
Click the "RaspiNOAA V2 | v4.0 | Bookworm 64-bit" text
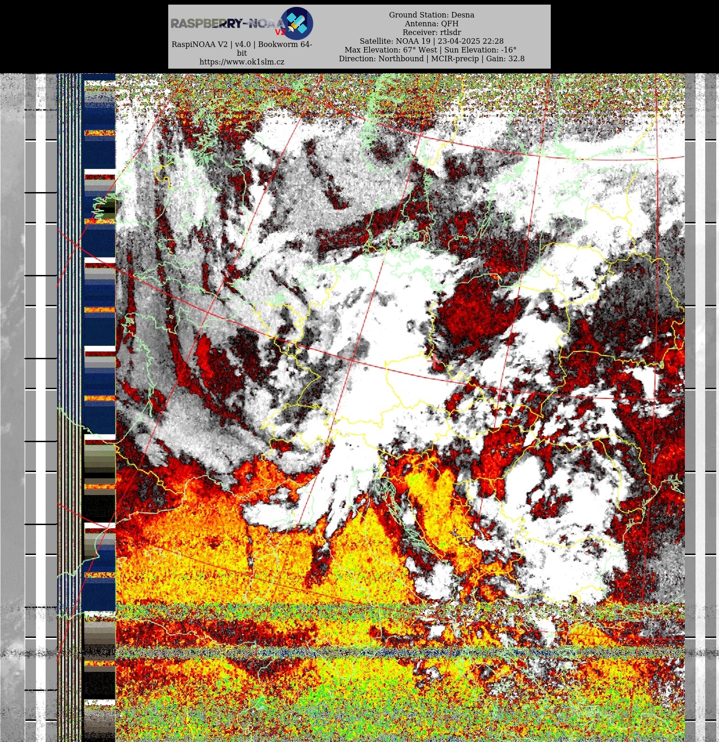pyautogui.click(x=242, y=48)
